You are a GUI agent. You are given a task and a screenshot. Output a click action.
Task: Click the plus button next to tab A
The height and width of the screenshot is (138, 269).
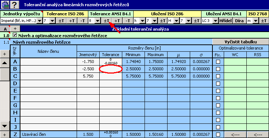(15, 28)
